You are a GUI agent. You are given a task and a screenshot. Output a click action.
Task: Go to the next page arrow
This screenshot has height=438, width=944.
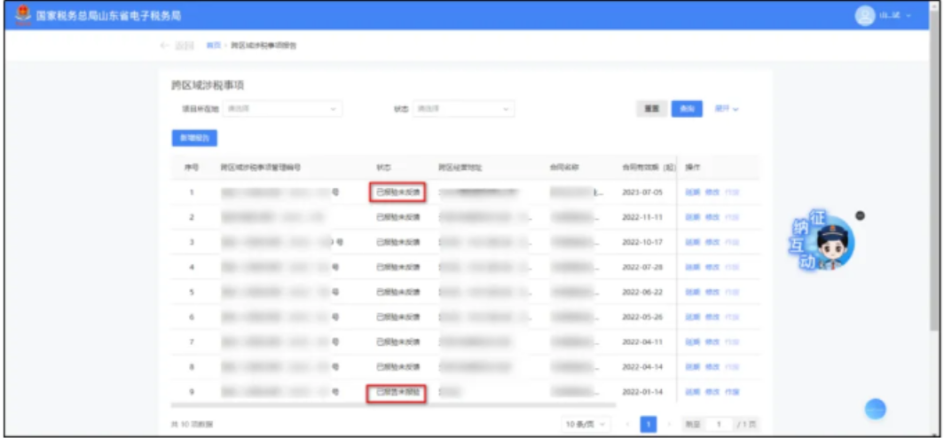tap(668, 425)
